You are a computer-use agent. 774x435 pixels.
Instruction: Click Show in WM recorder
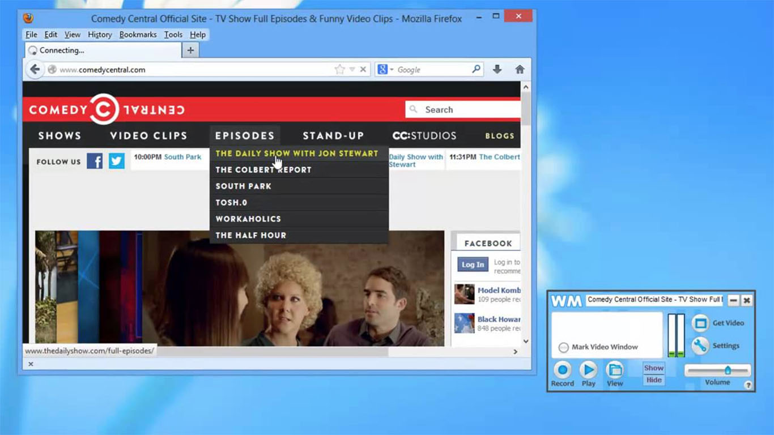[x=654, y=368]
